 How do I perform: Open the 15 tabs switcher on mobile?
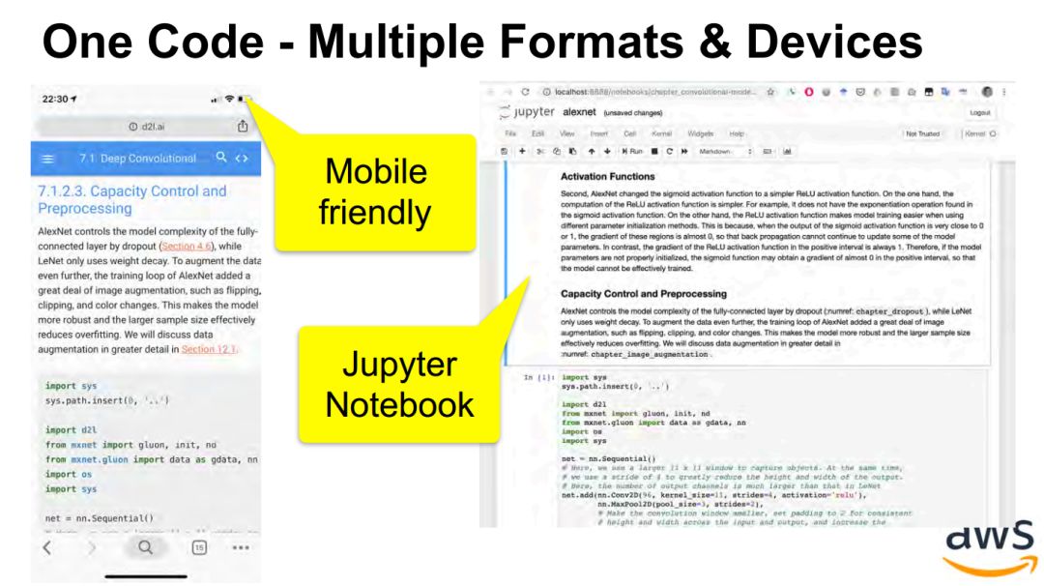[x=199, y=547]
